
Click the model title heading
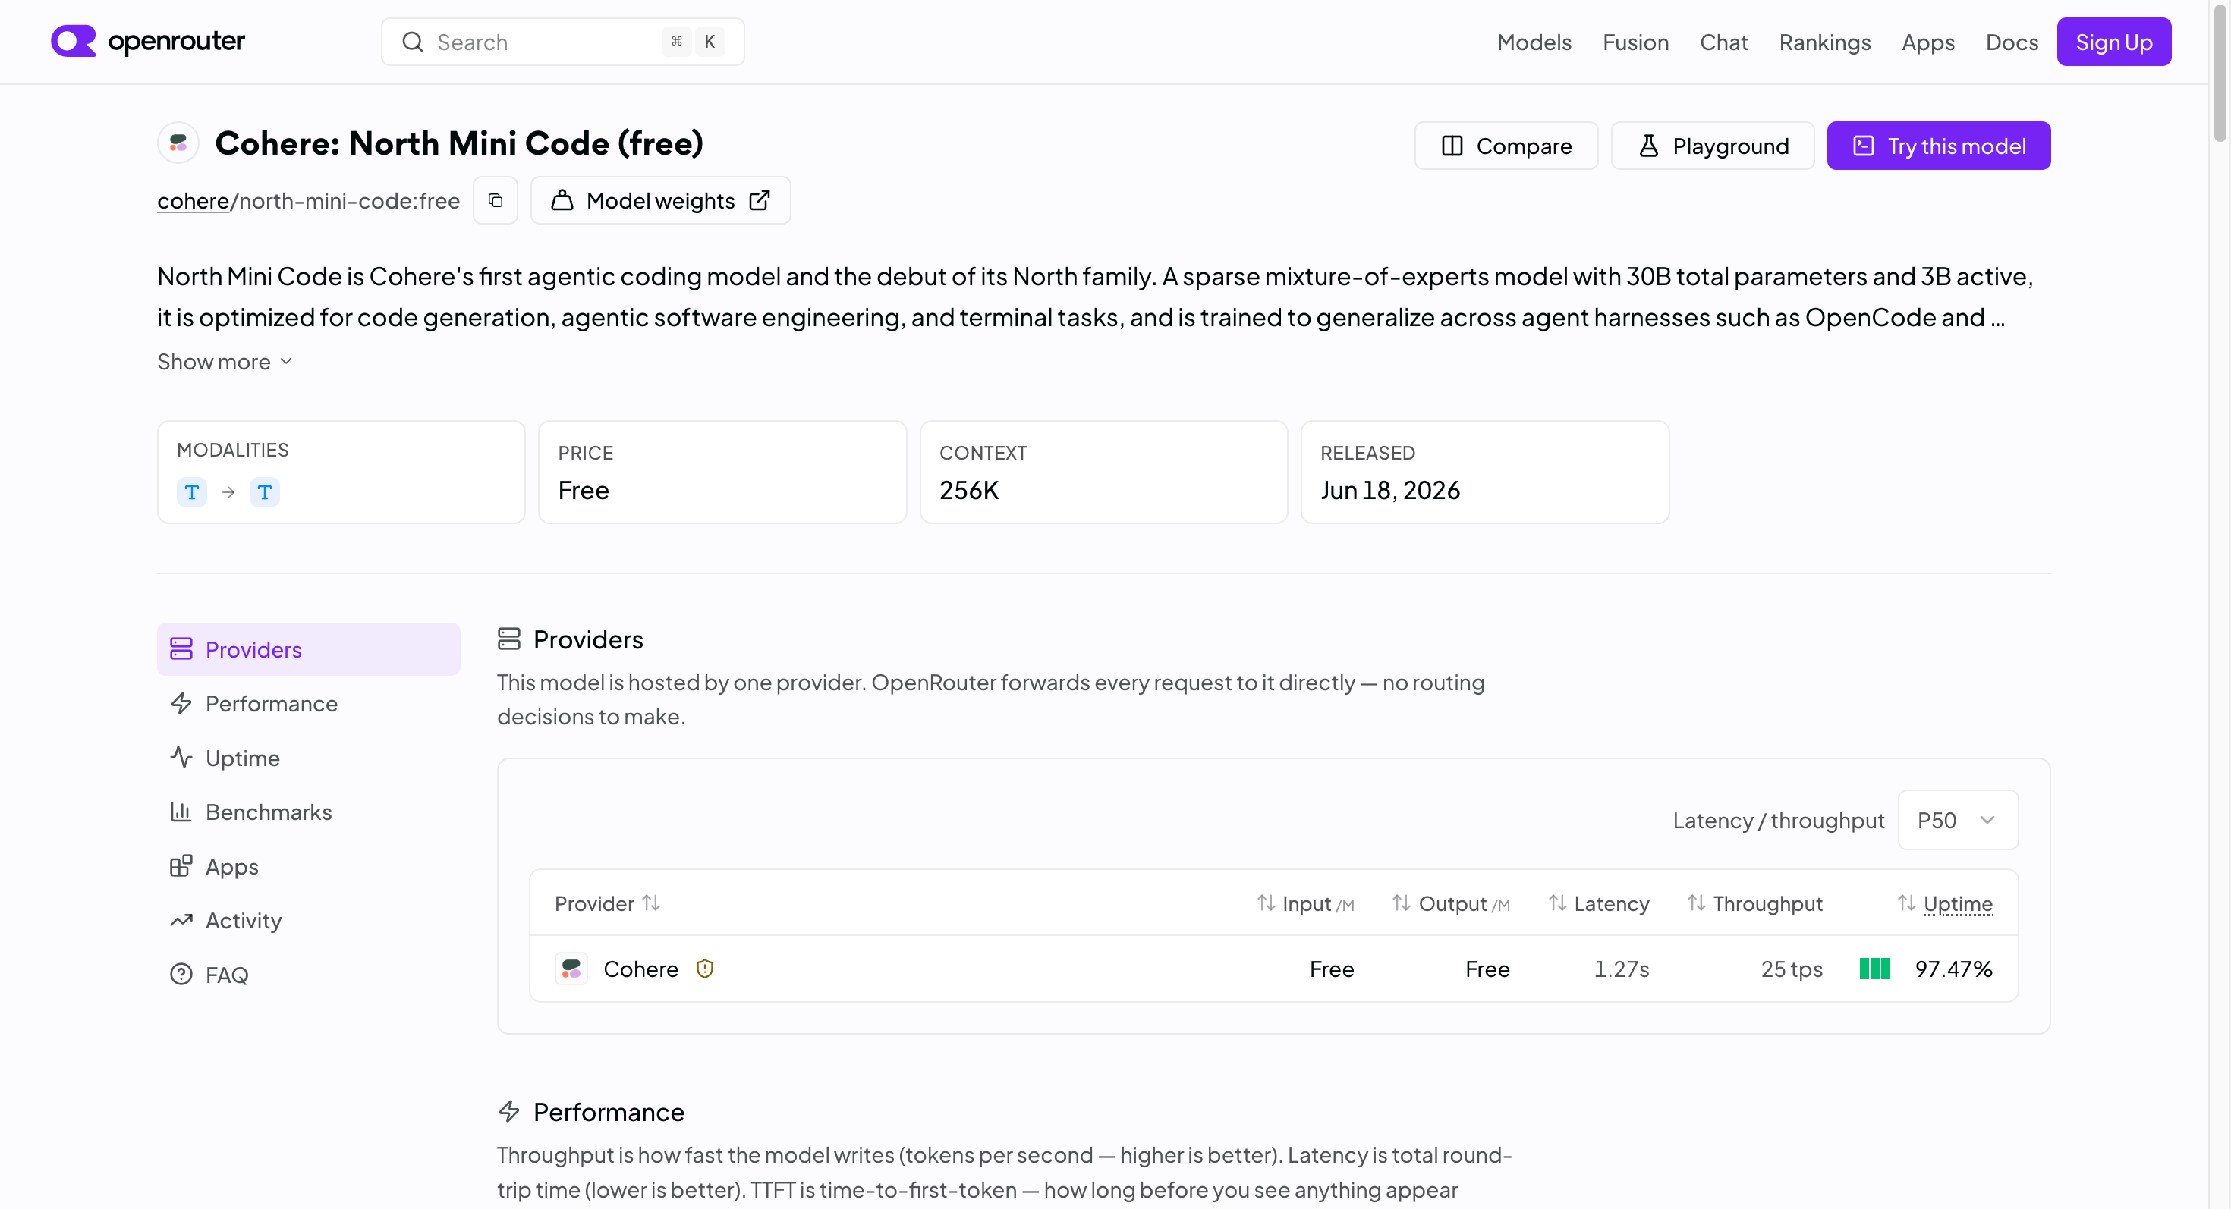(459, 143)
